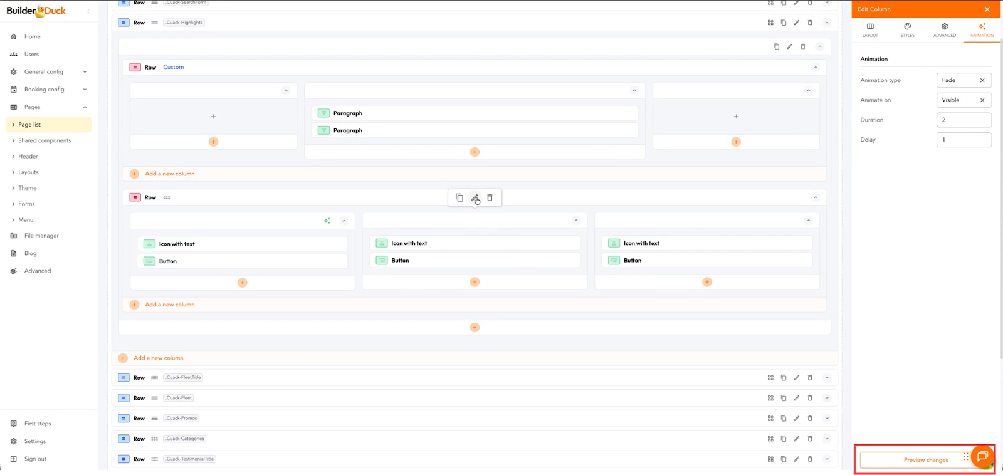Edit the Cuack-Promos row

pyautogui.click(x=797, y=419)
